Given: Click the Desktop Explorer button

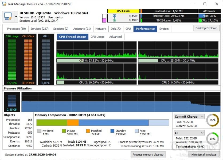Looking at the screenshot, I should coord(206,28).
